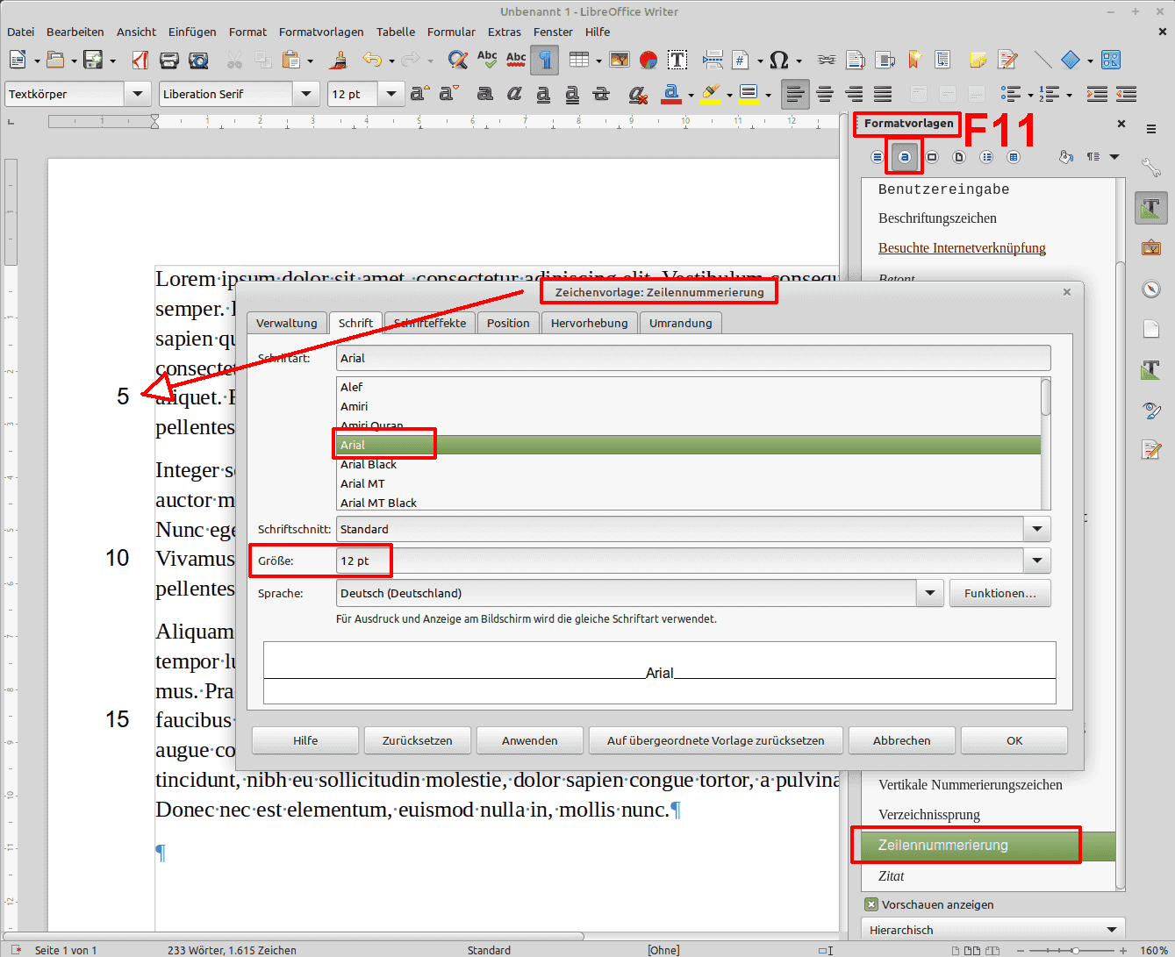Apply strikethrough formatting
This screenshot has height=957, width=1175.
[601, 94]
